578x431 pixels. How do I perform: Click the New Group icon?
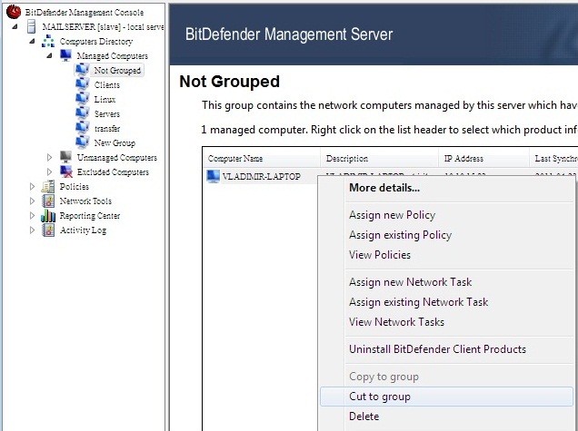[x=82, y=142]
